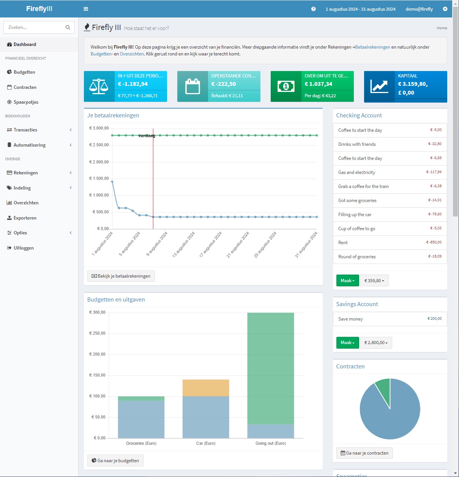This screenshot has height=477, width=459.
Task: Click the plus icon in top bar
Action: 445,9
